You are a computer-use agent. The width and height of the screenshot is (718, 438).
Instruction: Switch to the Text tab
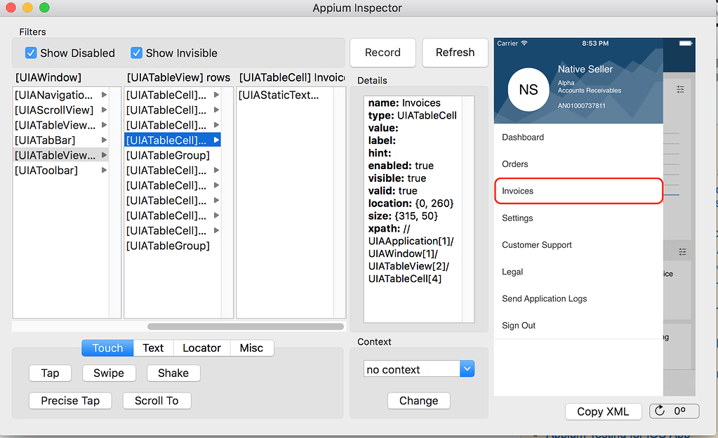[152, 347]
